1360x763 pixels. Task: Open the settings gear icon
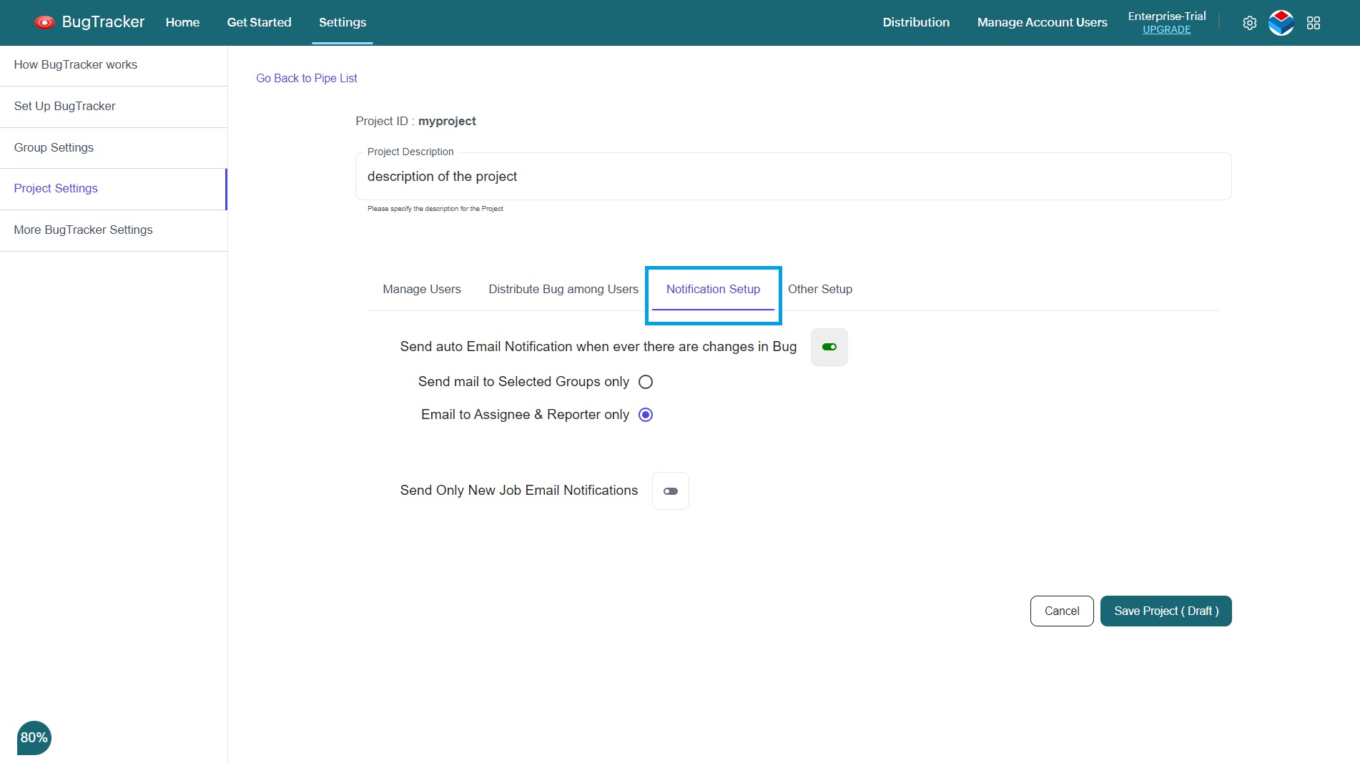[1249, 23]
